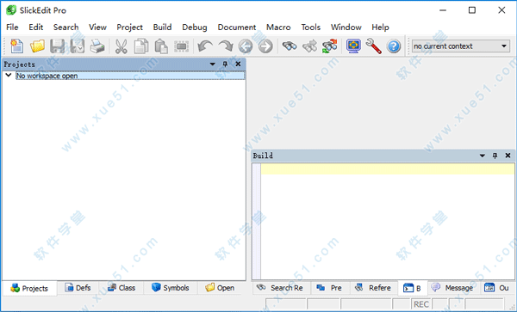This screenshot has height=312, width=517.
Task: Click the Paste clipboard icon
Action: click(x=161, y=46)
